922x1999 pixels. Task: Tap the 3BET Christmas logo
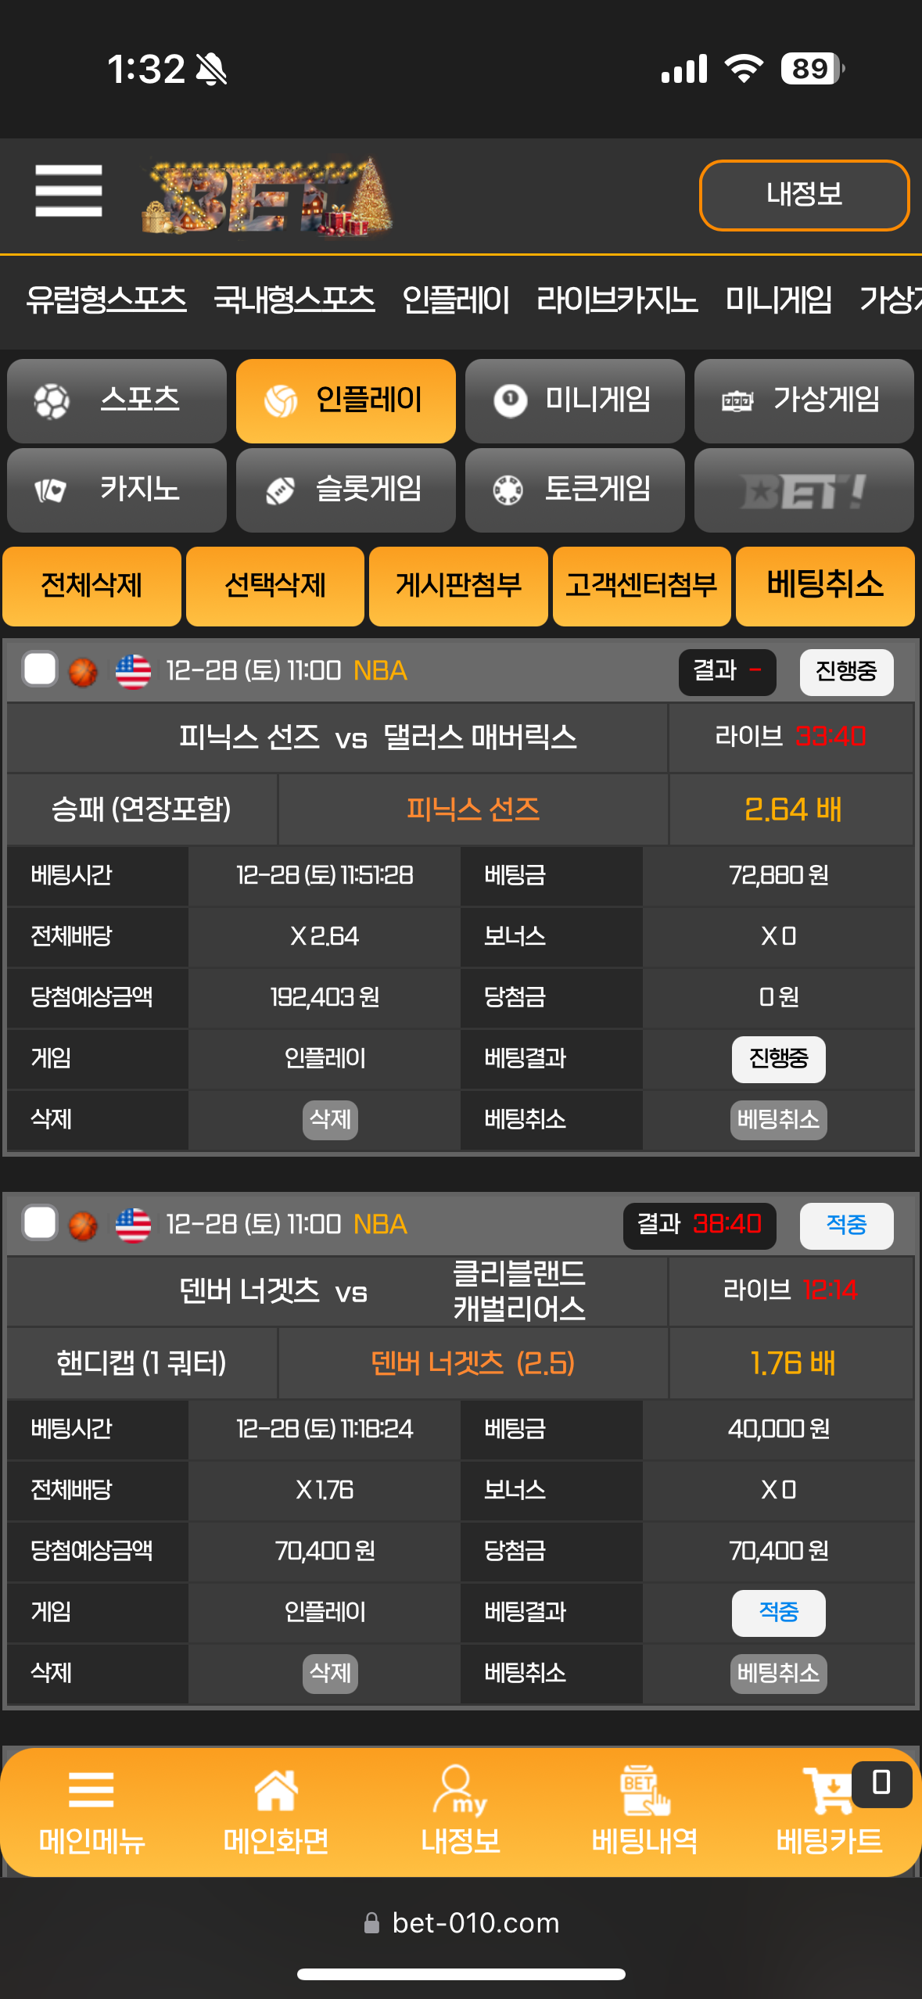click(266, 196)
